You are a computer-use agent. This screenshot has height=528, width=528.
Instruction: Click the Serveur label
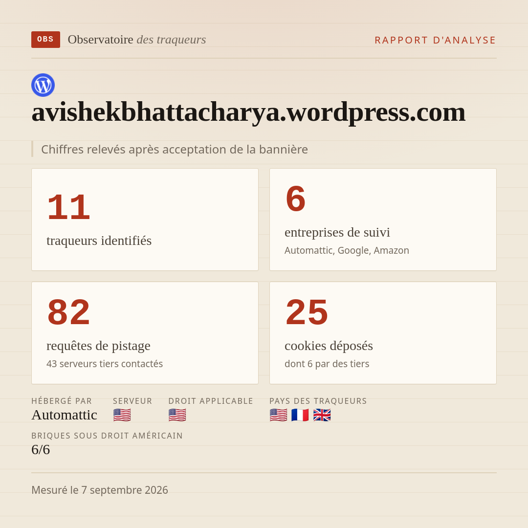click(132, 401)
